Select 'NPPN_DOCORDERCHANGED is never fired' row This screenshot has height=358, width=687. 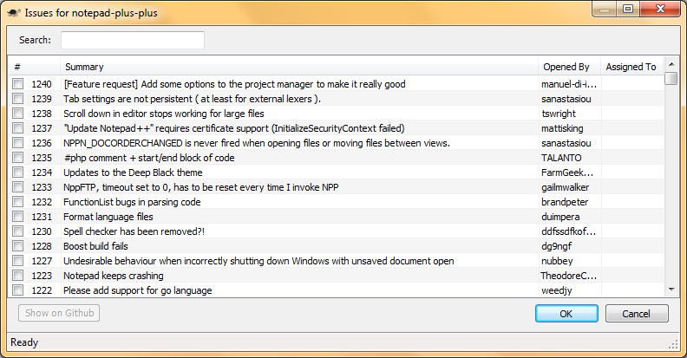pyautogui.click(x=257, y=143)
